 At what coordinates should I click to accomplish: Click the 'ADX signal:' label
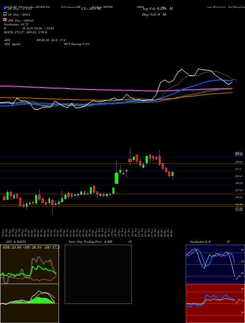tap(12, 44)
